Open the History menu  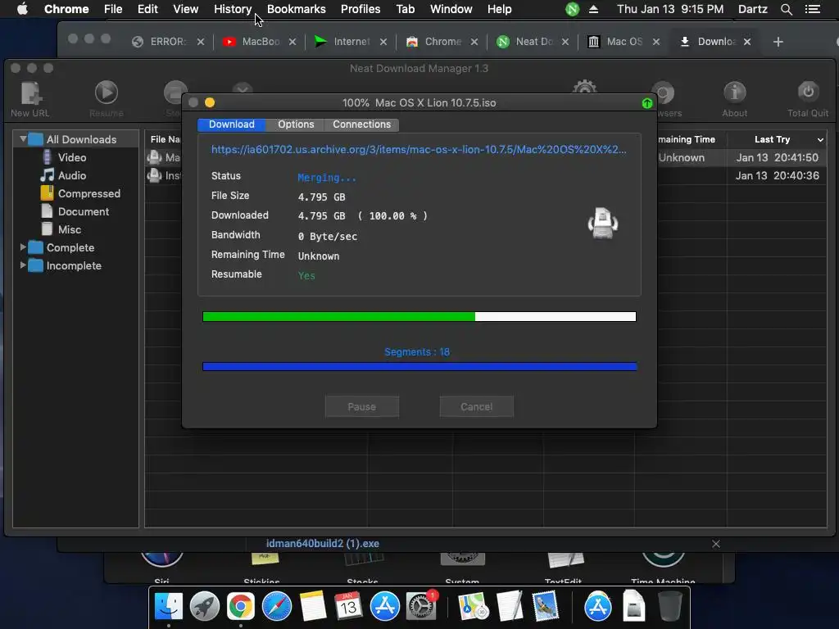pos(233,9)
